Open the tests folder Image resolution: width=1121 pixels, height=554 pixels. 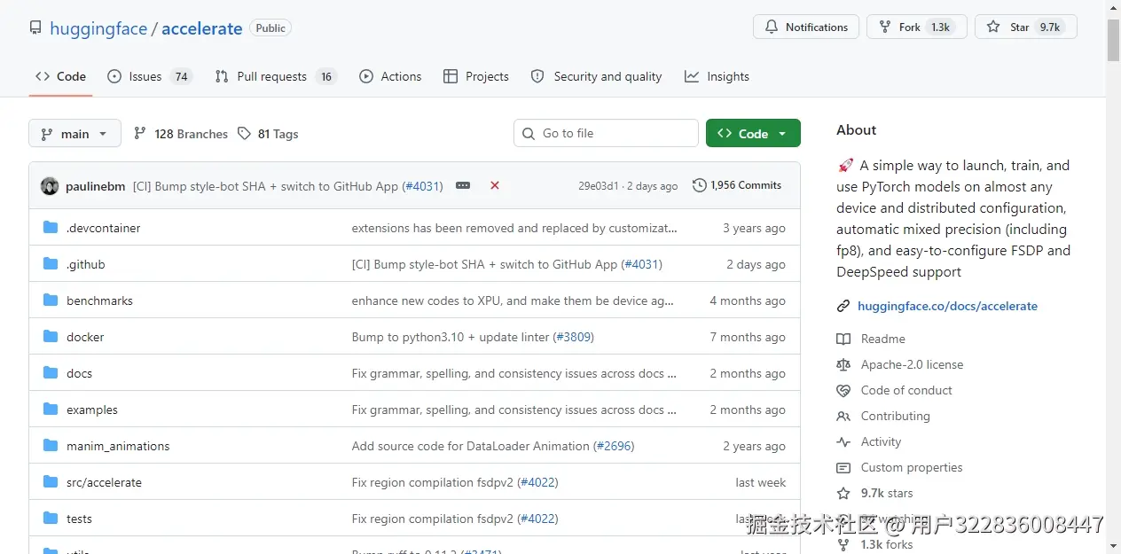[x=79, y=519]
